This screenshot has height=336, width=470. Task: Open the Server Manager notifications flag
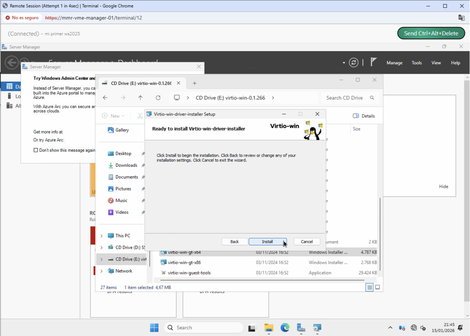[x=373, y=62]
